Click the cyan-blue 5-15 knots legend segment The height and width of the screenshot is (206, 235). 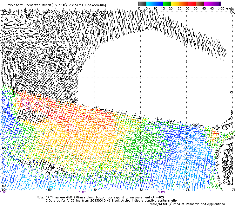(x=155, y=4)
